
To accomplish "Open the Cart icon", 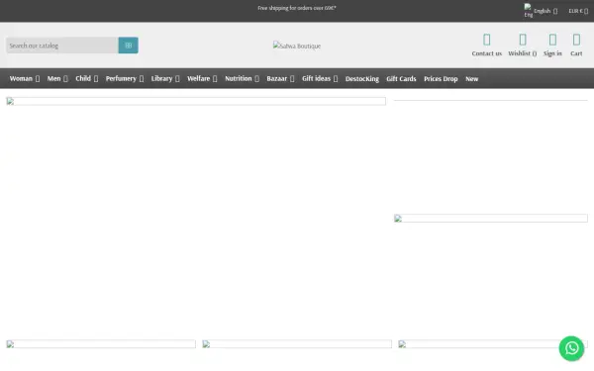I will (576, 40).
